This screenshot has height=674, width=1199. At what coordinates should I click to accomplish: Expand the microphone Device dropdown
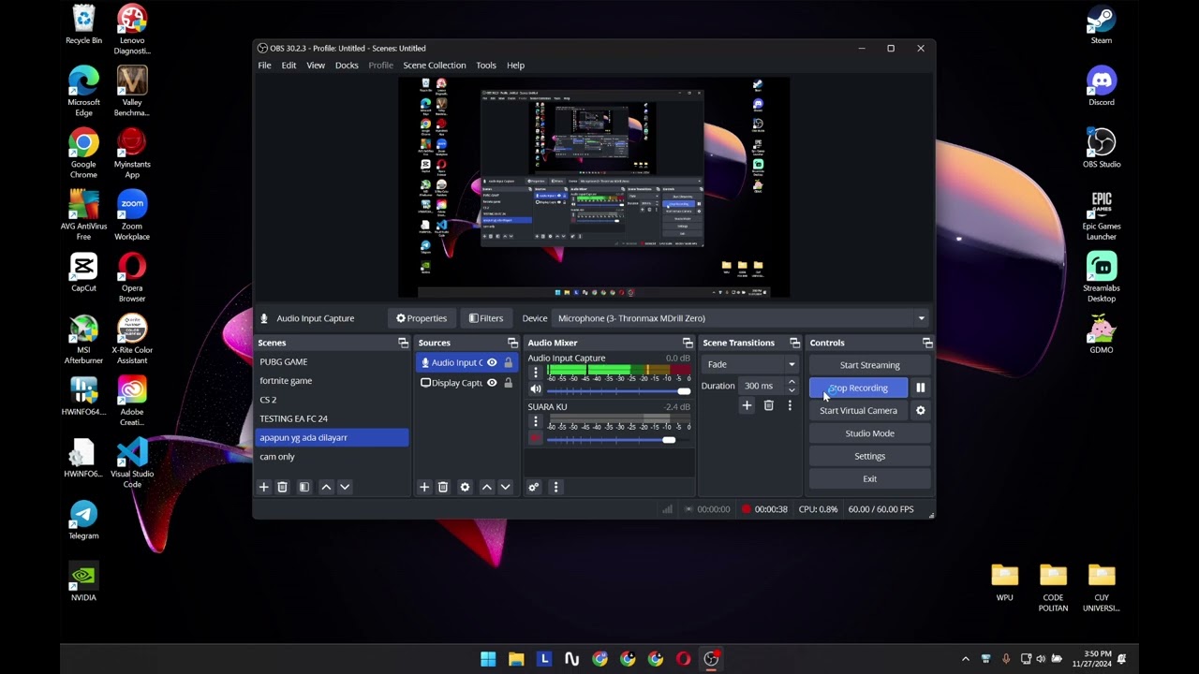(x=921, y=318)
